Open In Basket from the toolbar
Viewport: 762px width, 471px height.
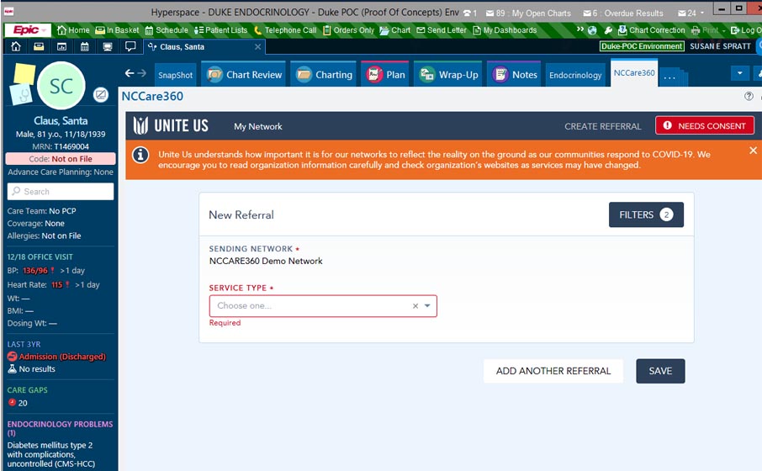click(117, 30)
